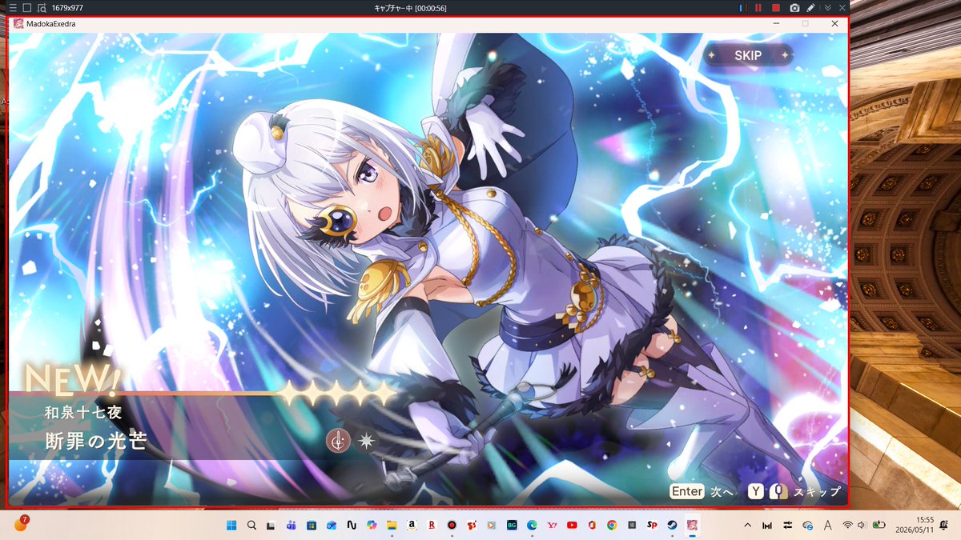Open Microsoft Store from the taskbar

[x=312, y=526]
